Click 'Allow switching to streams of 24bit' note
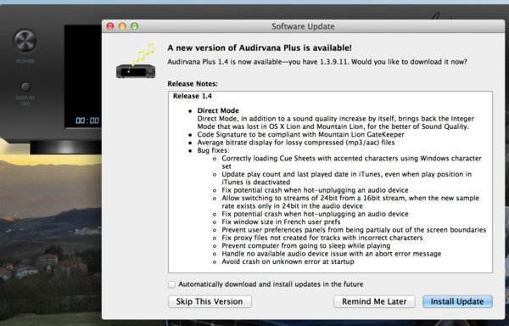Screen dimensions: 509x326 pyautogui.click(x=350, y=202)
